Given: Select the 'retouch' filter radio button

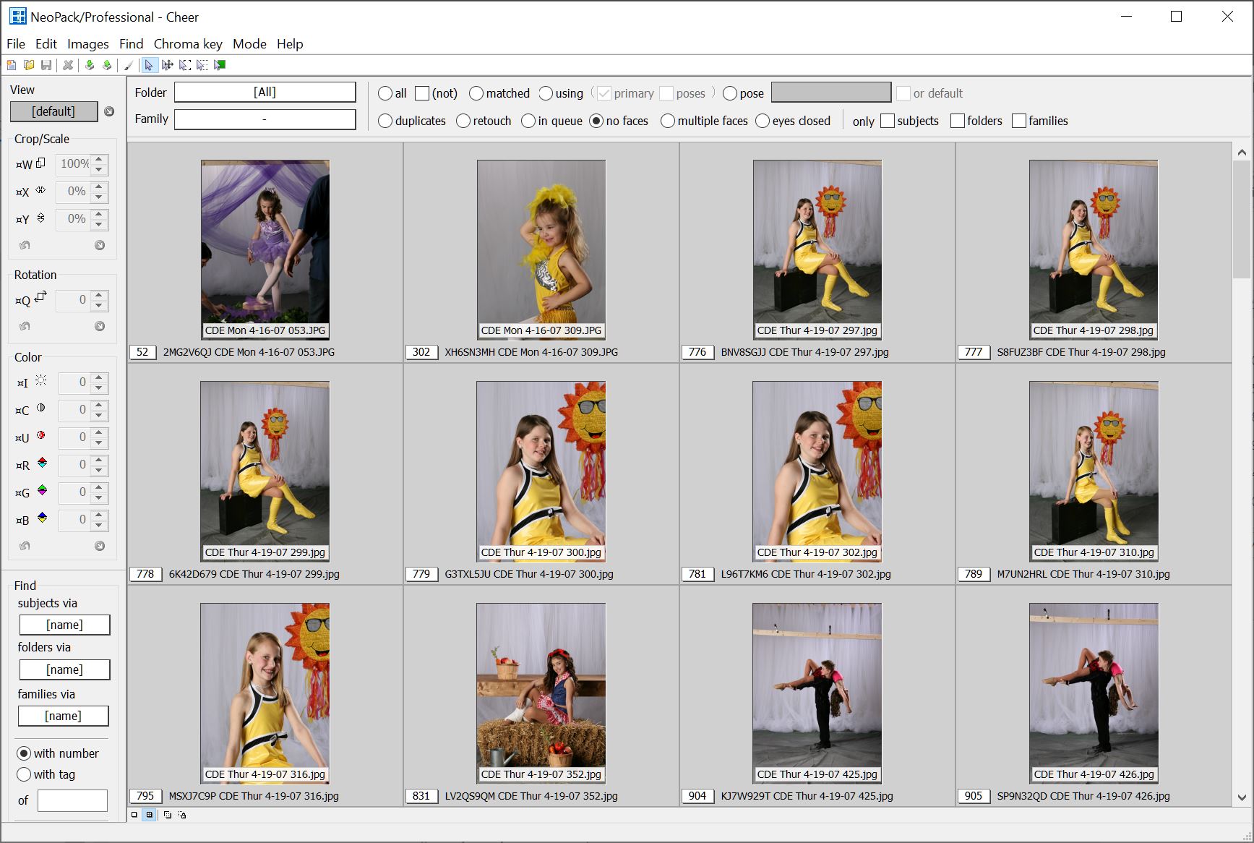Looking at the screenshot, I should click(x=463, y=121).
